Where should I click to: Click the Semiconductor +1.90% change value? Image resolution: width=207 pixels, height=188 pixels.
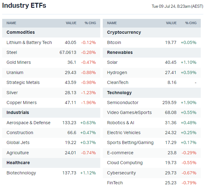(x=188, y=103)
